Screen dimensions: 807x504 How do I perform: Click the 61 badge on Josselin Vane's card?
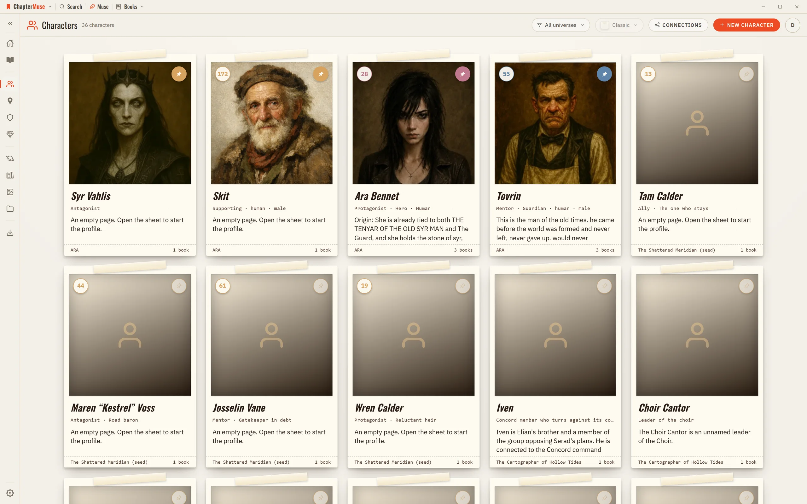tap(223, 286)
